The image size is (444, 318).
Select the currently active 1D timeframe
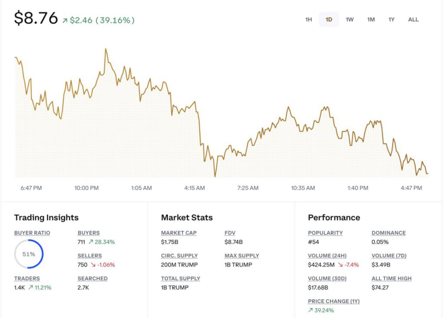tap(329, 19)
